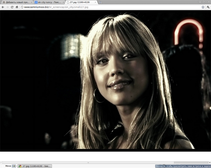Click the forward navigation arrow
The height and width of the screenshot is (168, 211).
[8, 7]
